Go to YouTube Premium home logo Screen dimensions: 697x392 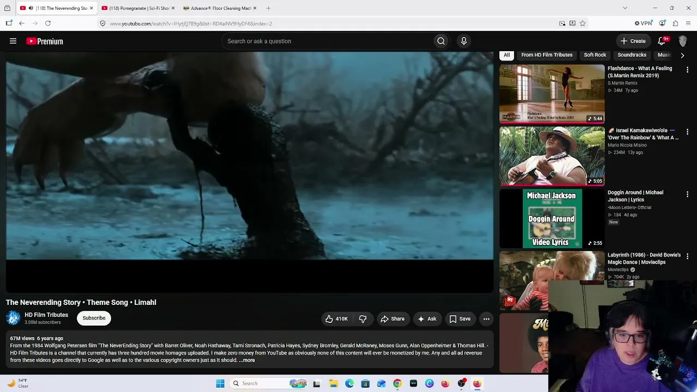(x=45, y=41)
